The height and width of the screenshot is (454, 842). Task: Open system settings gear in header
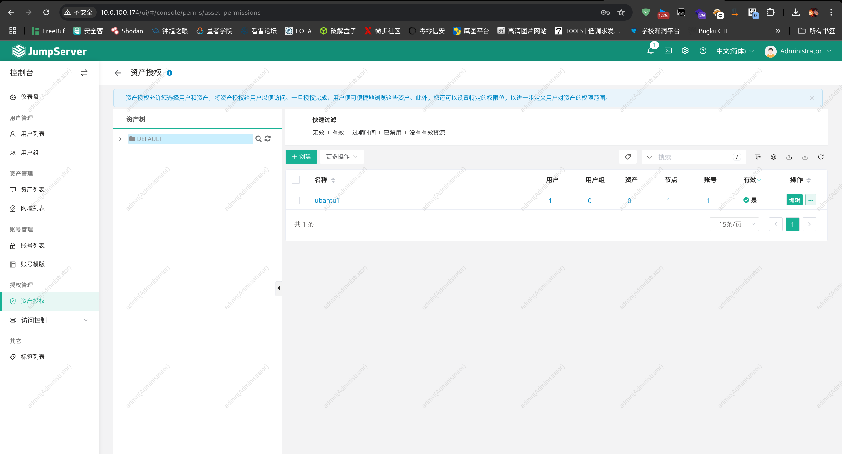(685, 51)
